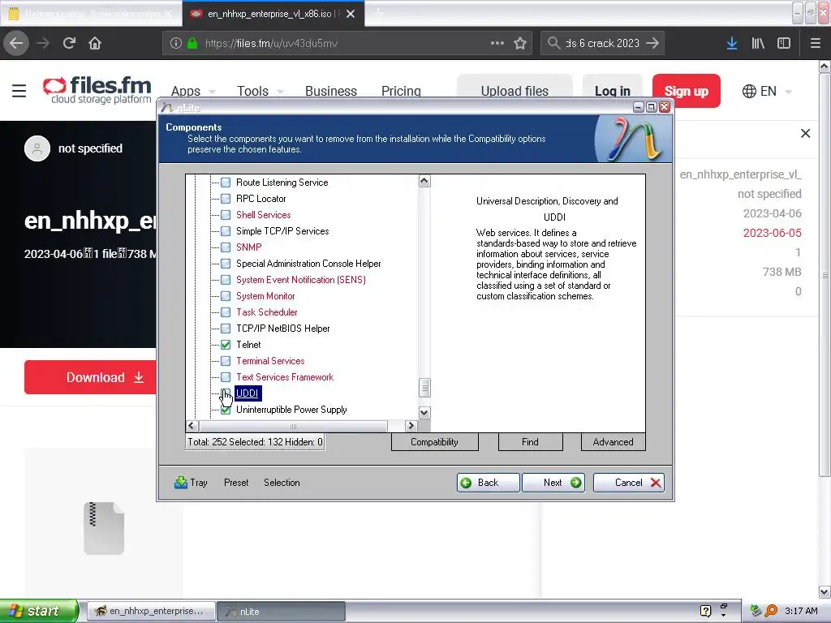Click the user avatar beside not specified
Image resolution: width=831 pixels, height=623 pixels.
pos(37,148)
